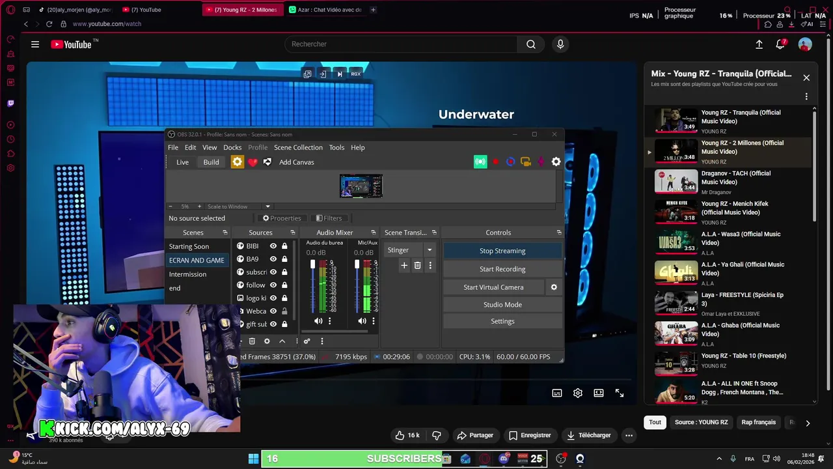Click the red record dot in OBS toolbar
The height and width of the screenshot is (469, 833).
(x=496, y=162)
